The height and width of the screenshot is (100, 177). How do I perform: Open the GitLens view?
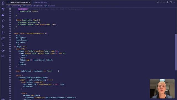(3, 50)
